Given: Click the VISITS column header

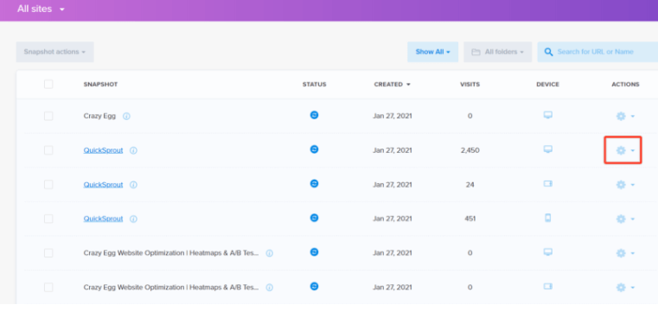Looking at the screenshot, I should click(470, 85).
